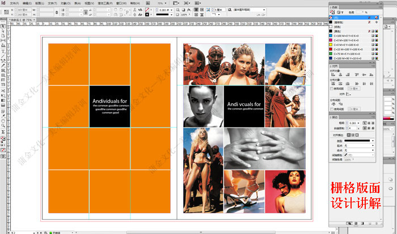This screenshot has width=397, height=234.
Task: Click distribute left edges icon in Align panel
Action: click(357, 83)
